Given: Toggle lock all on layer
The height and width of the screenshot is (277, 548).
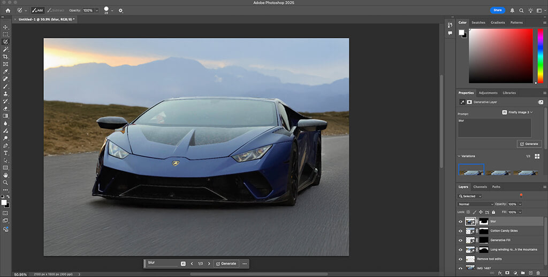Looking at the screenshot, I should pos(493,212).
